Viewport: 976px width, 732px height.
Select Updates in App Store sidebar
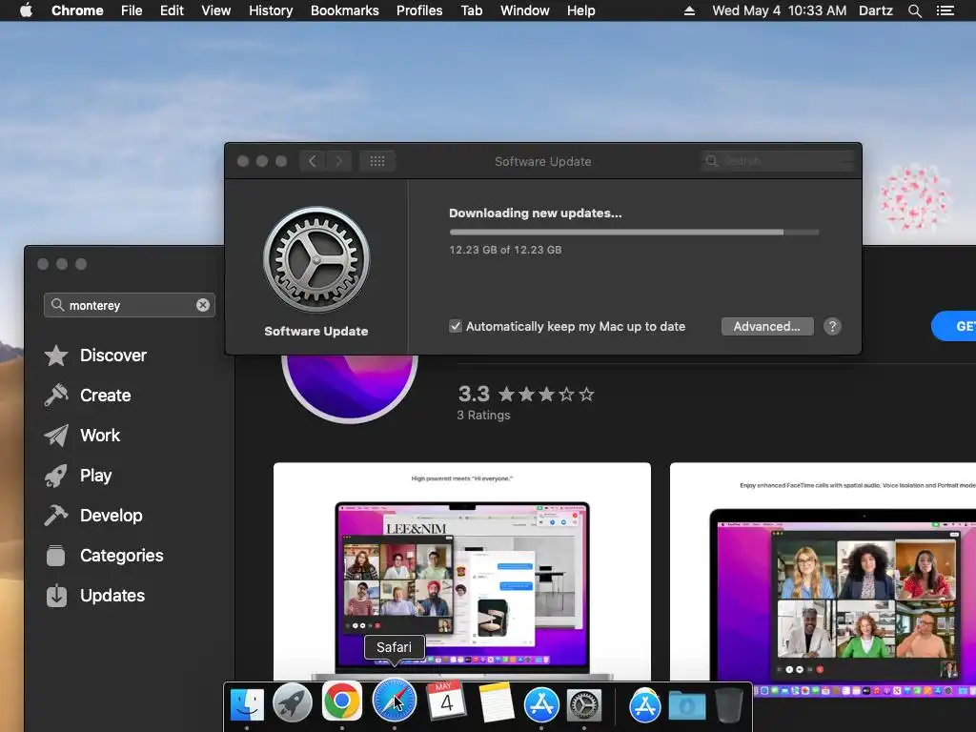coord(94,596)
